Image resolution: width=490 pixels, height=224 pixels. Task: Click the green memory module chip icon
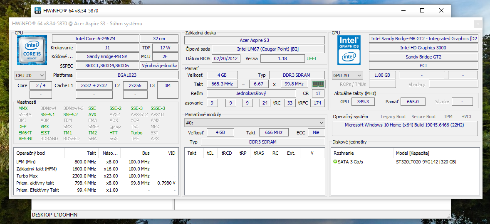(x=318, y=84)
